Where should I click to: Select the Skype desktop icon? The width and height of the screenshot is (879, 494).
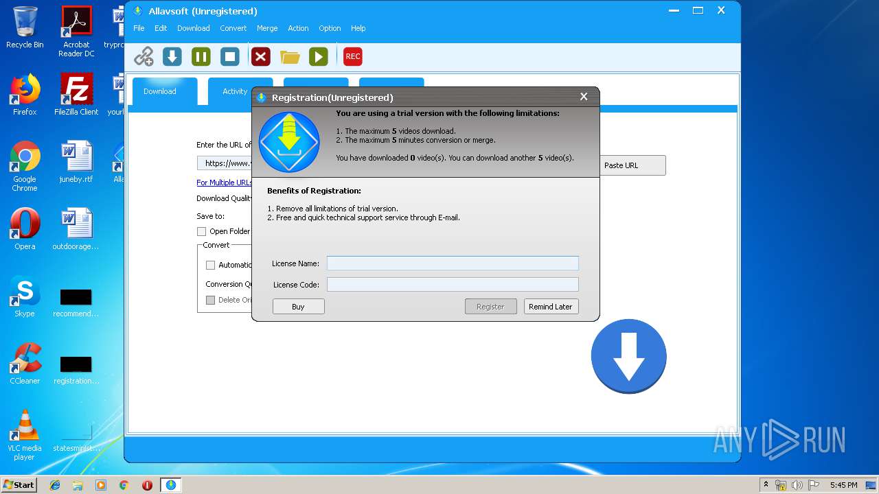tap(25, 296)
